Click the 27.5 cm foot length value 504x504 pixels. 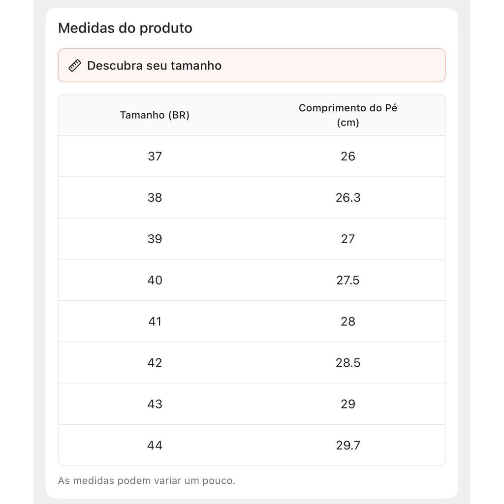click(x=348, y=281)
